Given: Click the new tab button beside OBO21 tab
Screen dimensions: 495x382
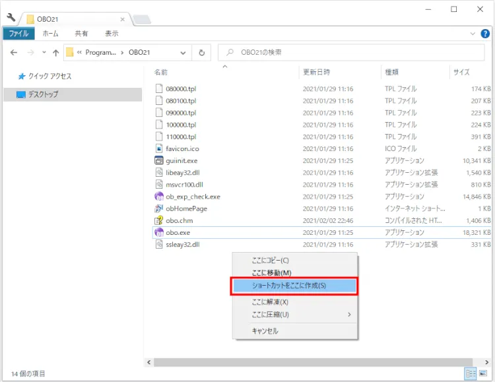Looking at the screenshot, I should [x=142, y=20].
